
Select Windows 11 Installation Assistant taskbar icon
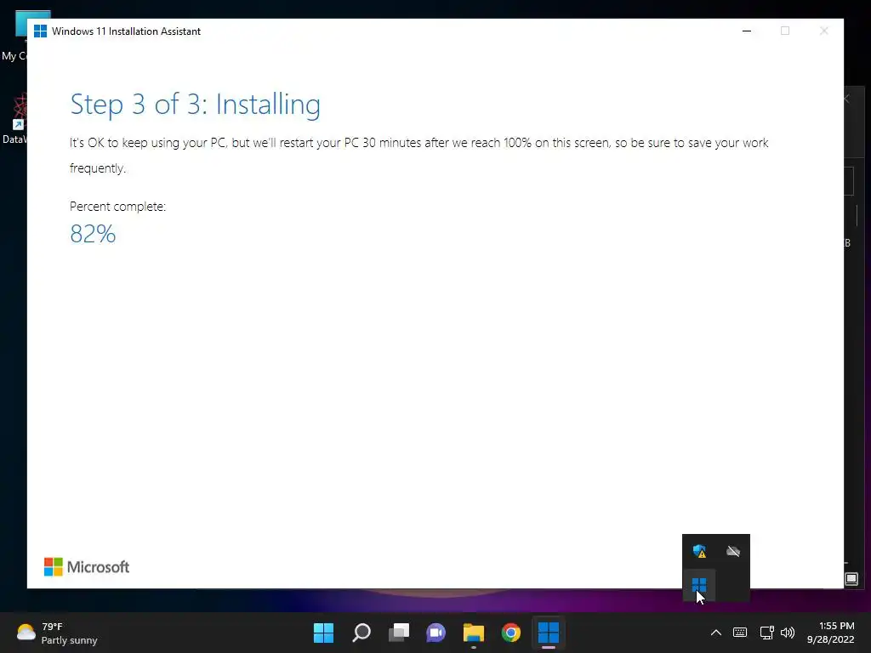click(549, 633)
